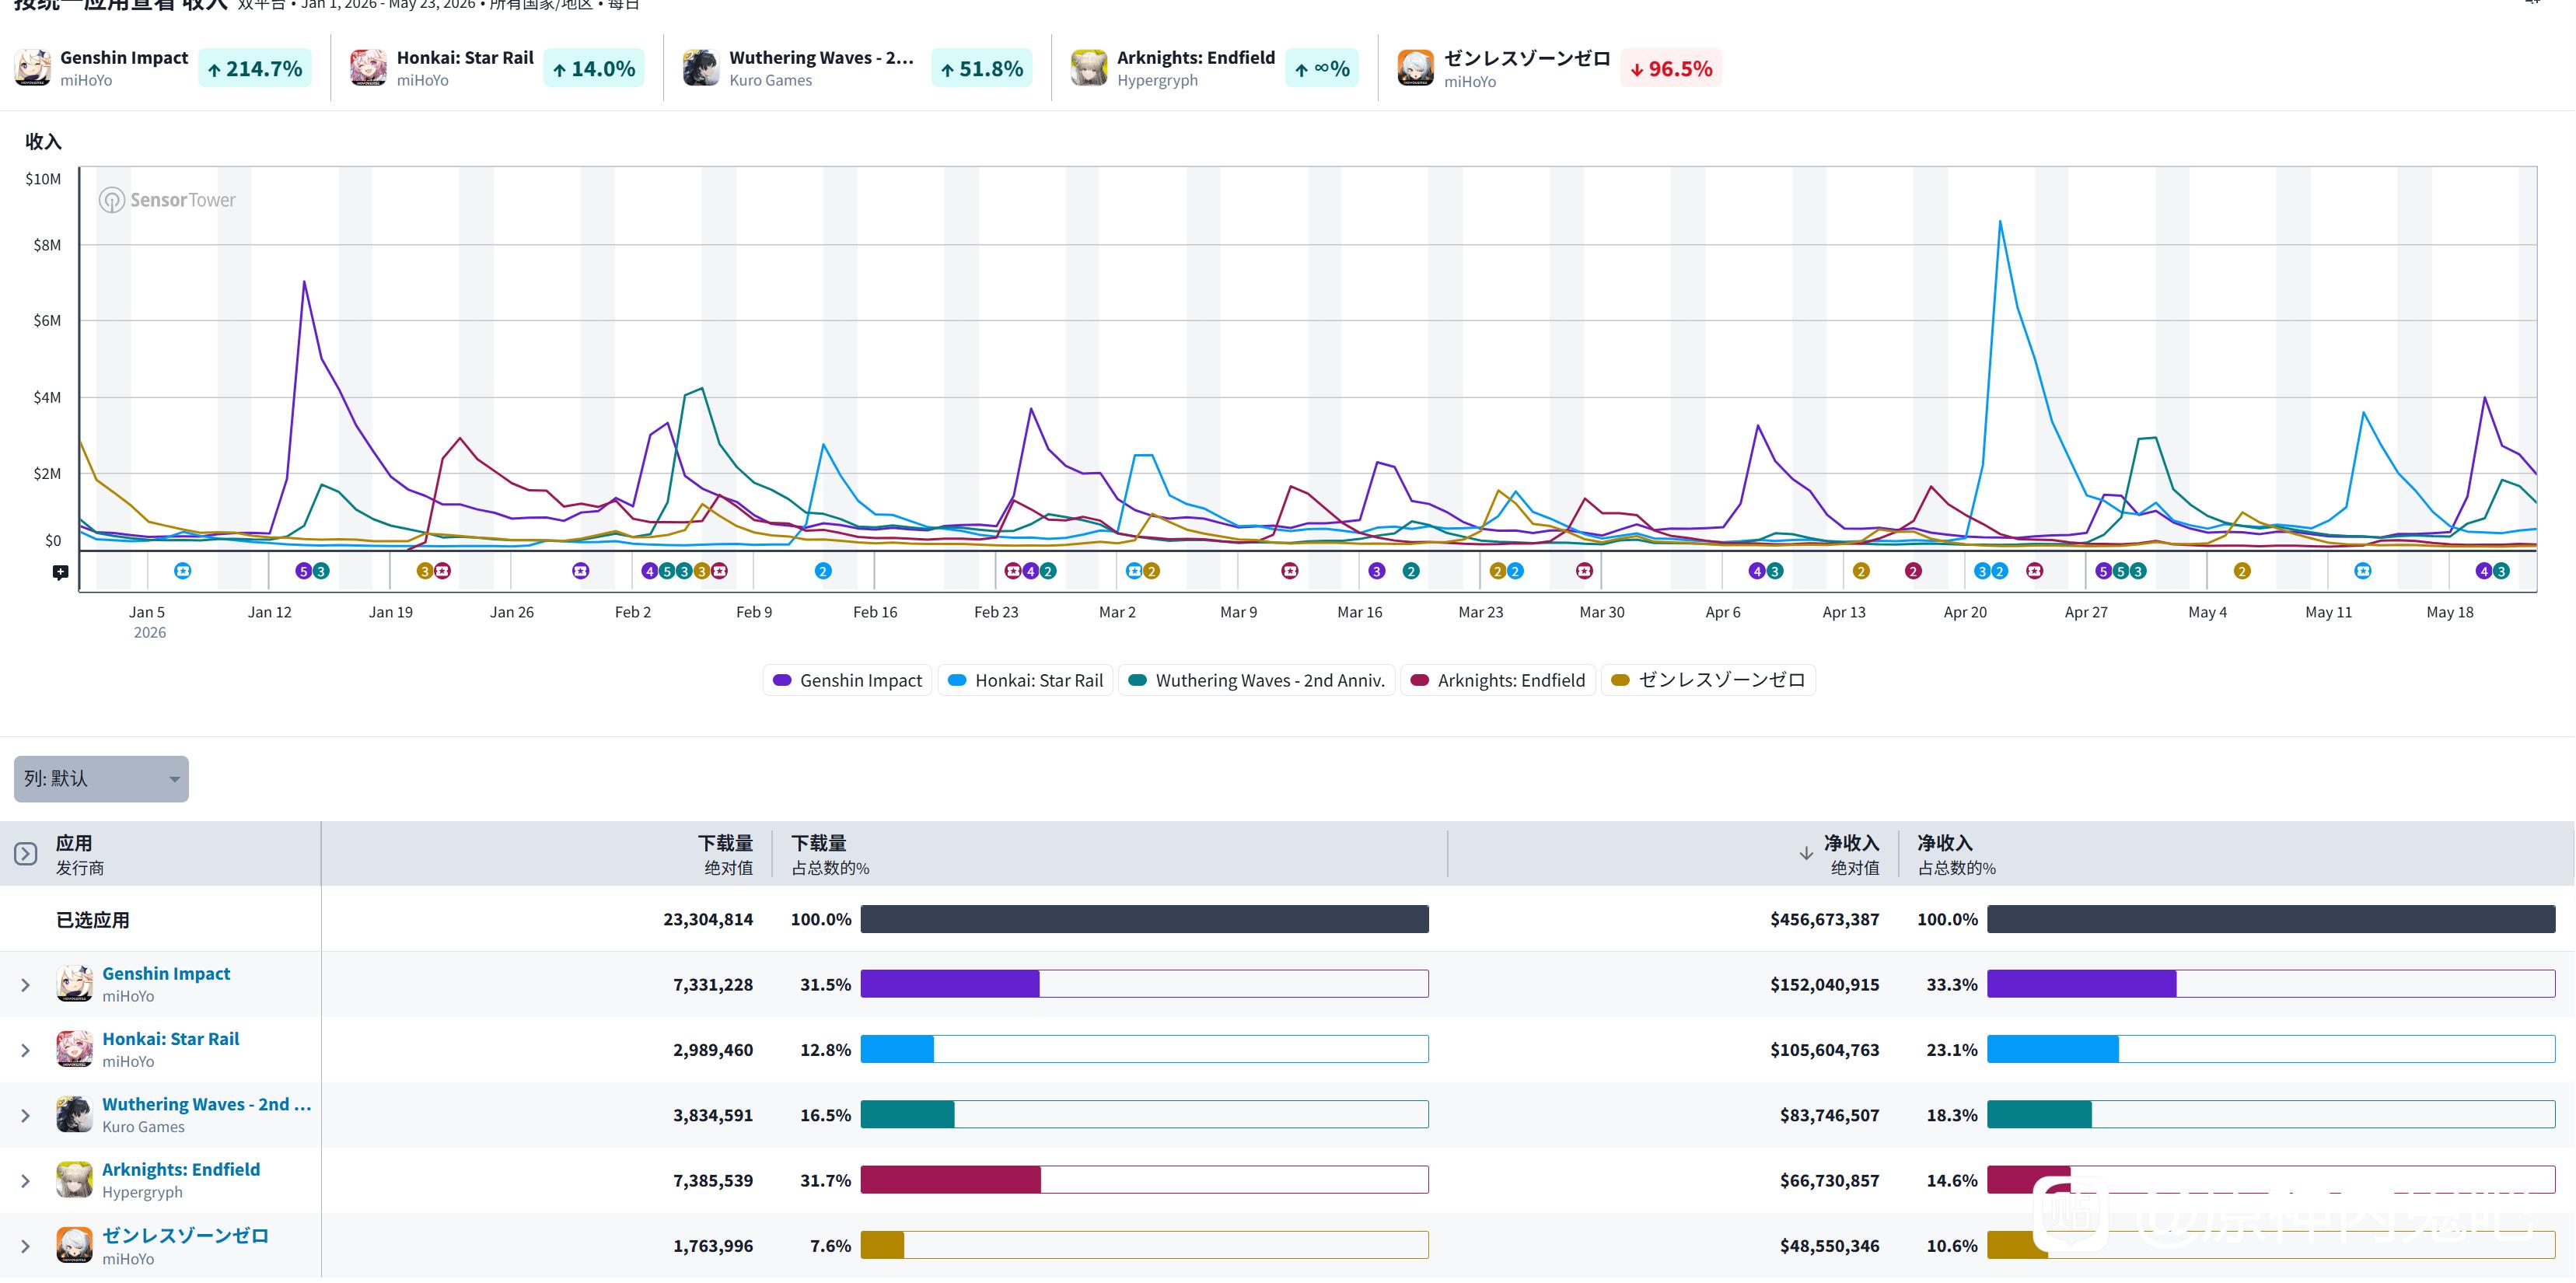Toggle Arknights: Endfield series in the chart legend

tap(1498, 681)
